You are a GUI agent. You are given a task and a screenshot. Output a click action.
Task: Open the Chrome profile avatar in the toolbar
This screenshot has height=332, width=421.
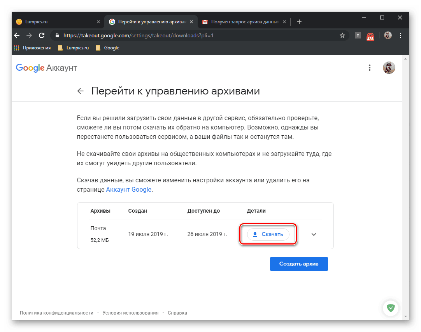pyautogui.click(x=388, y=35)
